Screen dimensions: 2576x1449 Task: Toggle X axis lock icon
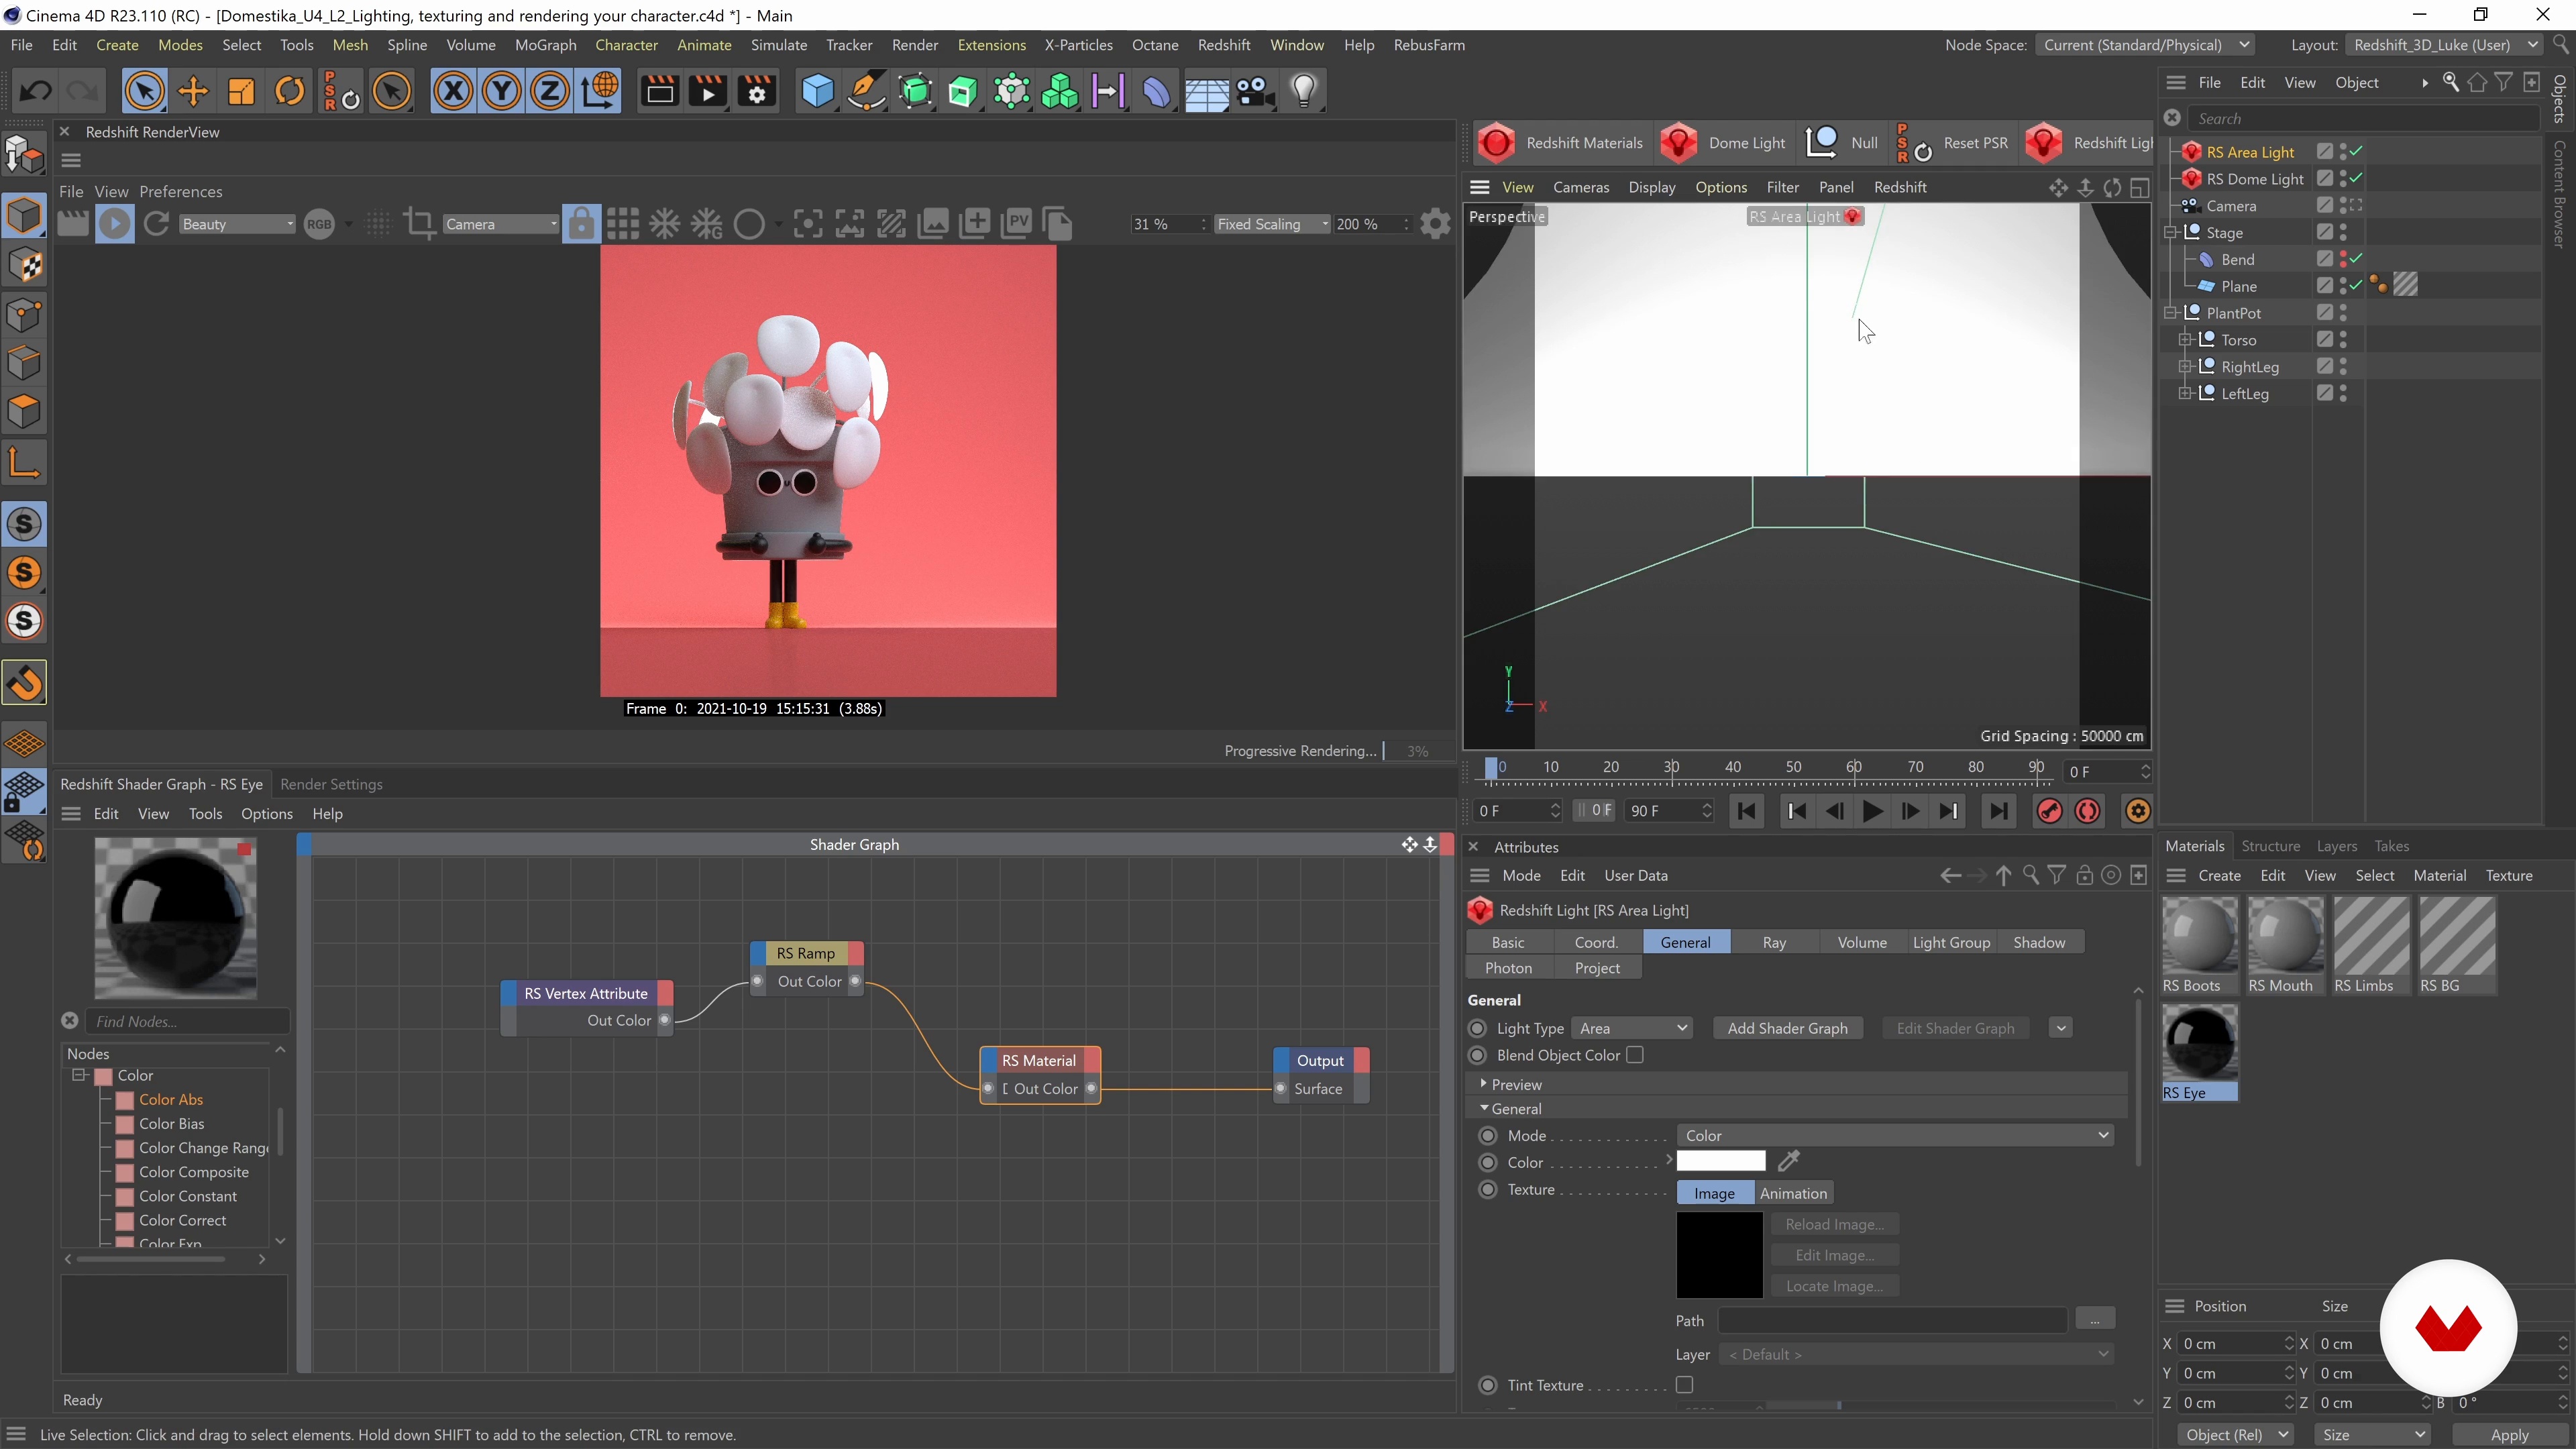453,92
